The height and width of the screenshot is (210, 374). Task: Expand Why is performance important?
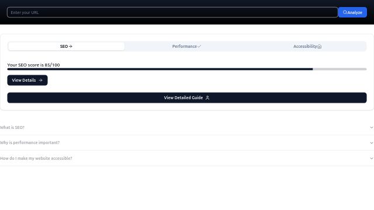pyautogui.click(x=187, y=142)
